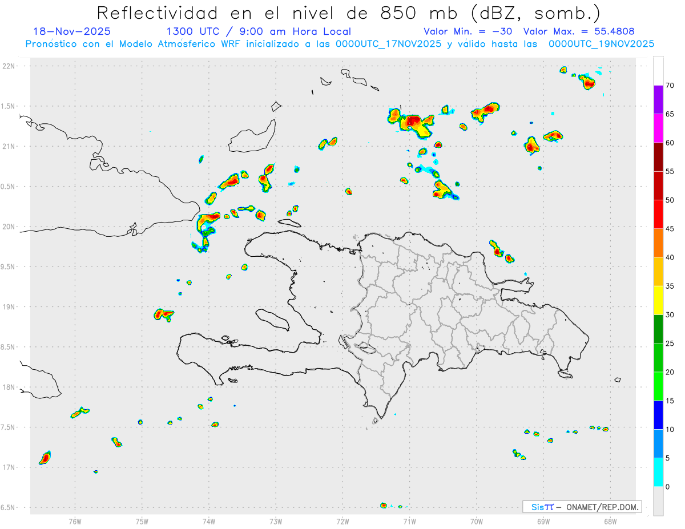The image size is (685, 529).
Task: Click the colorbar label "45"
Action: pos(670,229)
